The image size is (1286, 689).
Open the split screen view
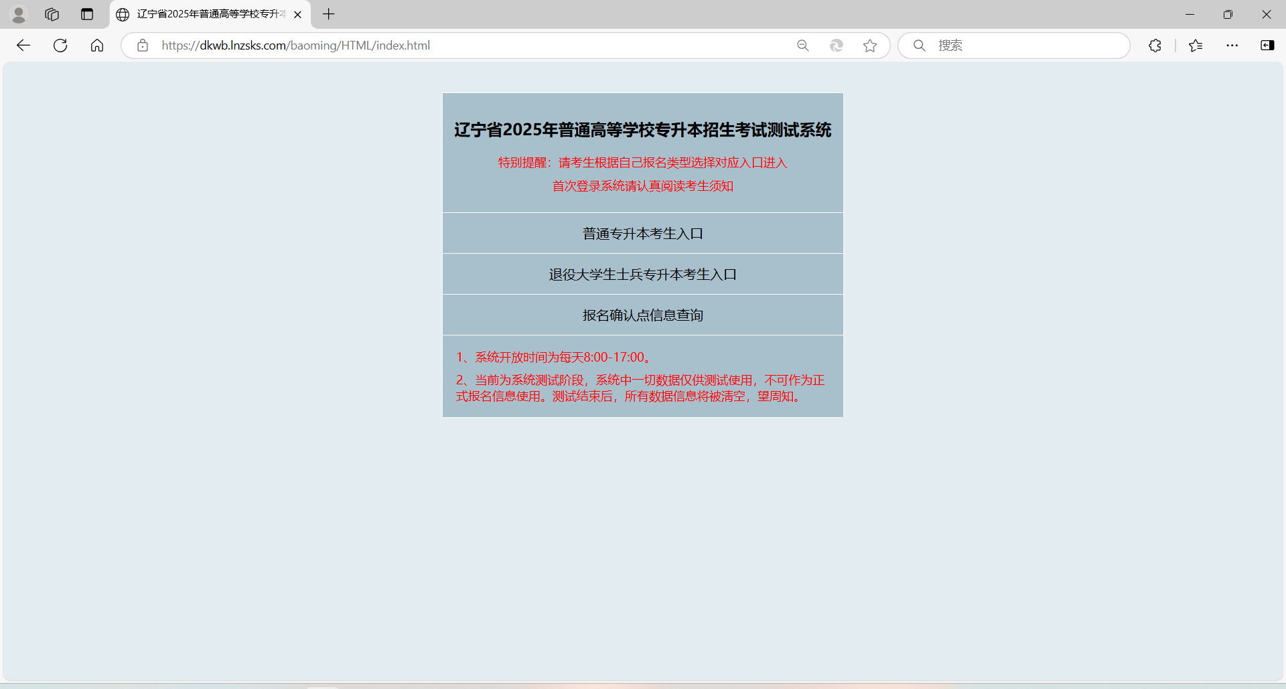click(1268, 46)
